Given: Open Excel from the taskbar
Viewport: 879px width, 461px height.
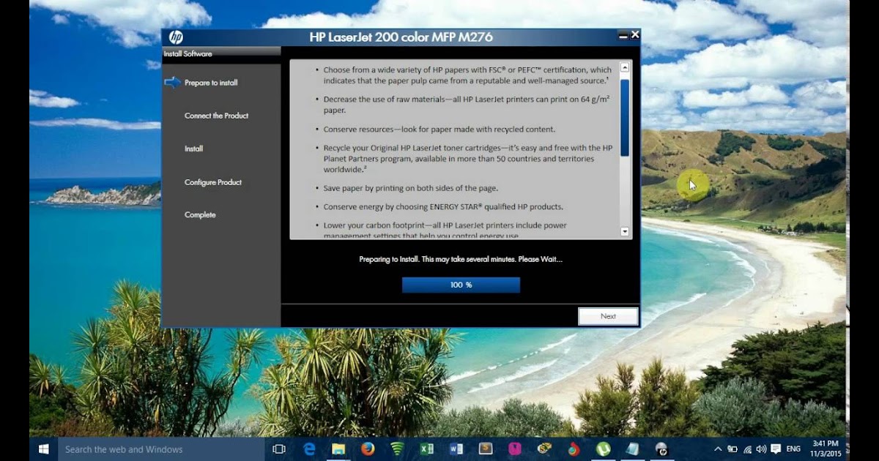Looking at the screenshot, I should click(426, 449).
